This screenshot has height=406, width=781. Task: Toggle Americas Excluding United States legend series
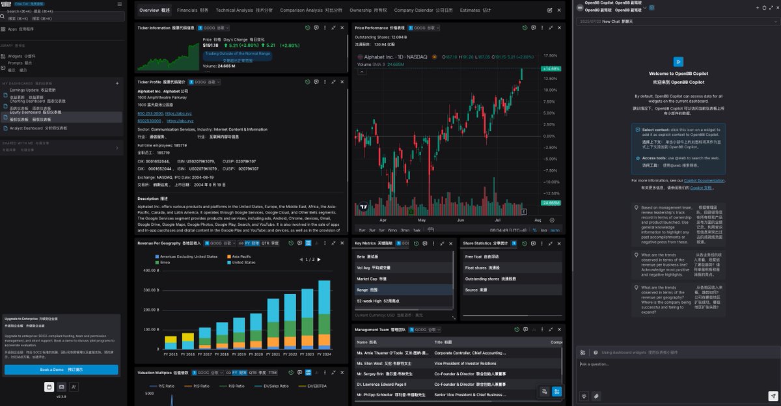(186, 256)
